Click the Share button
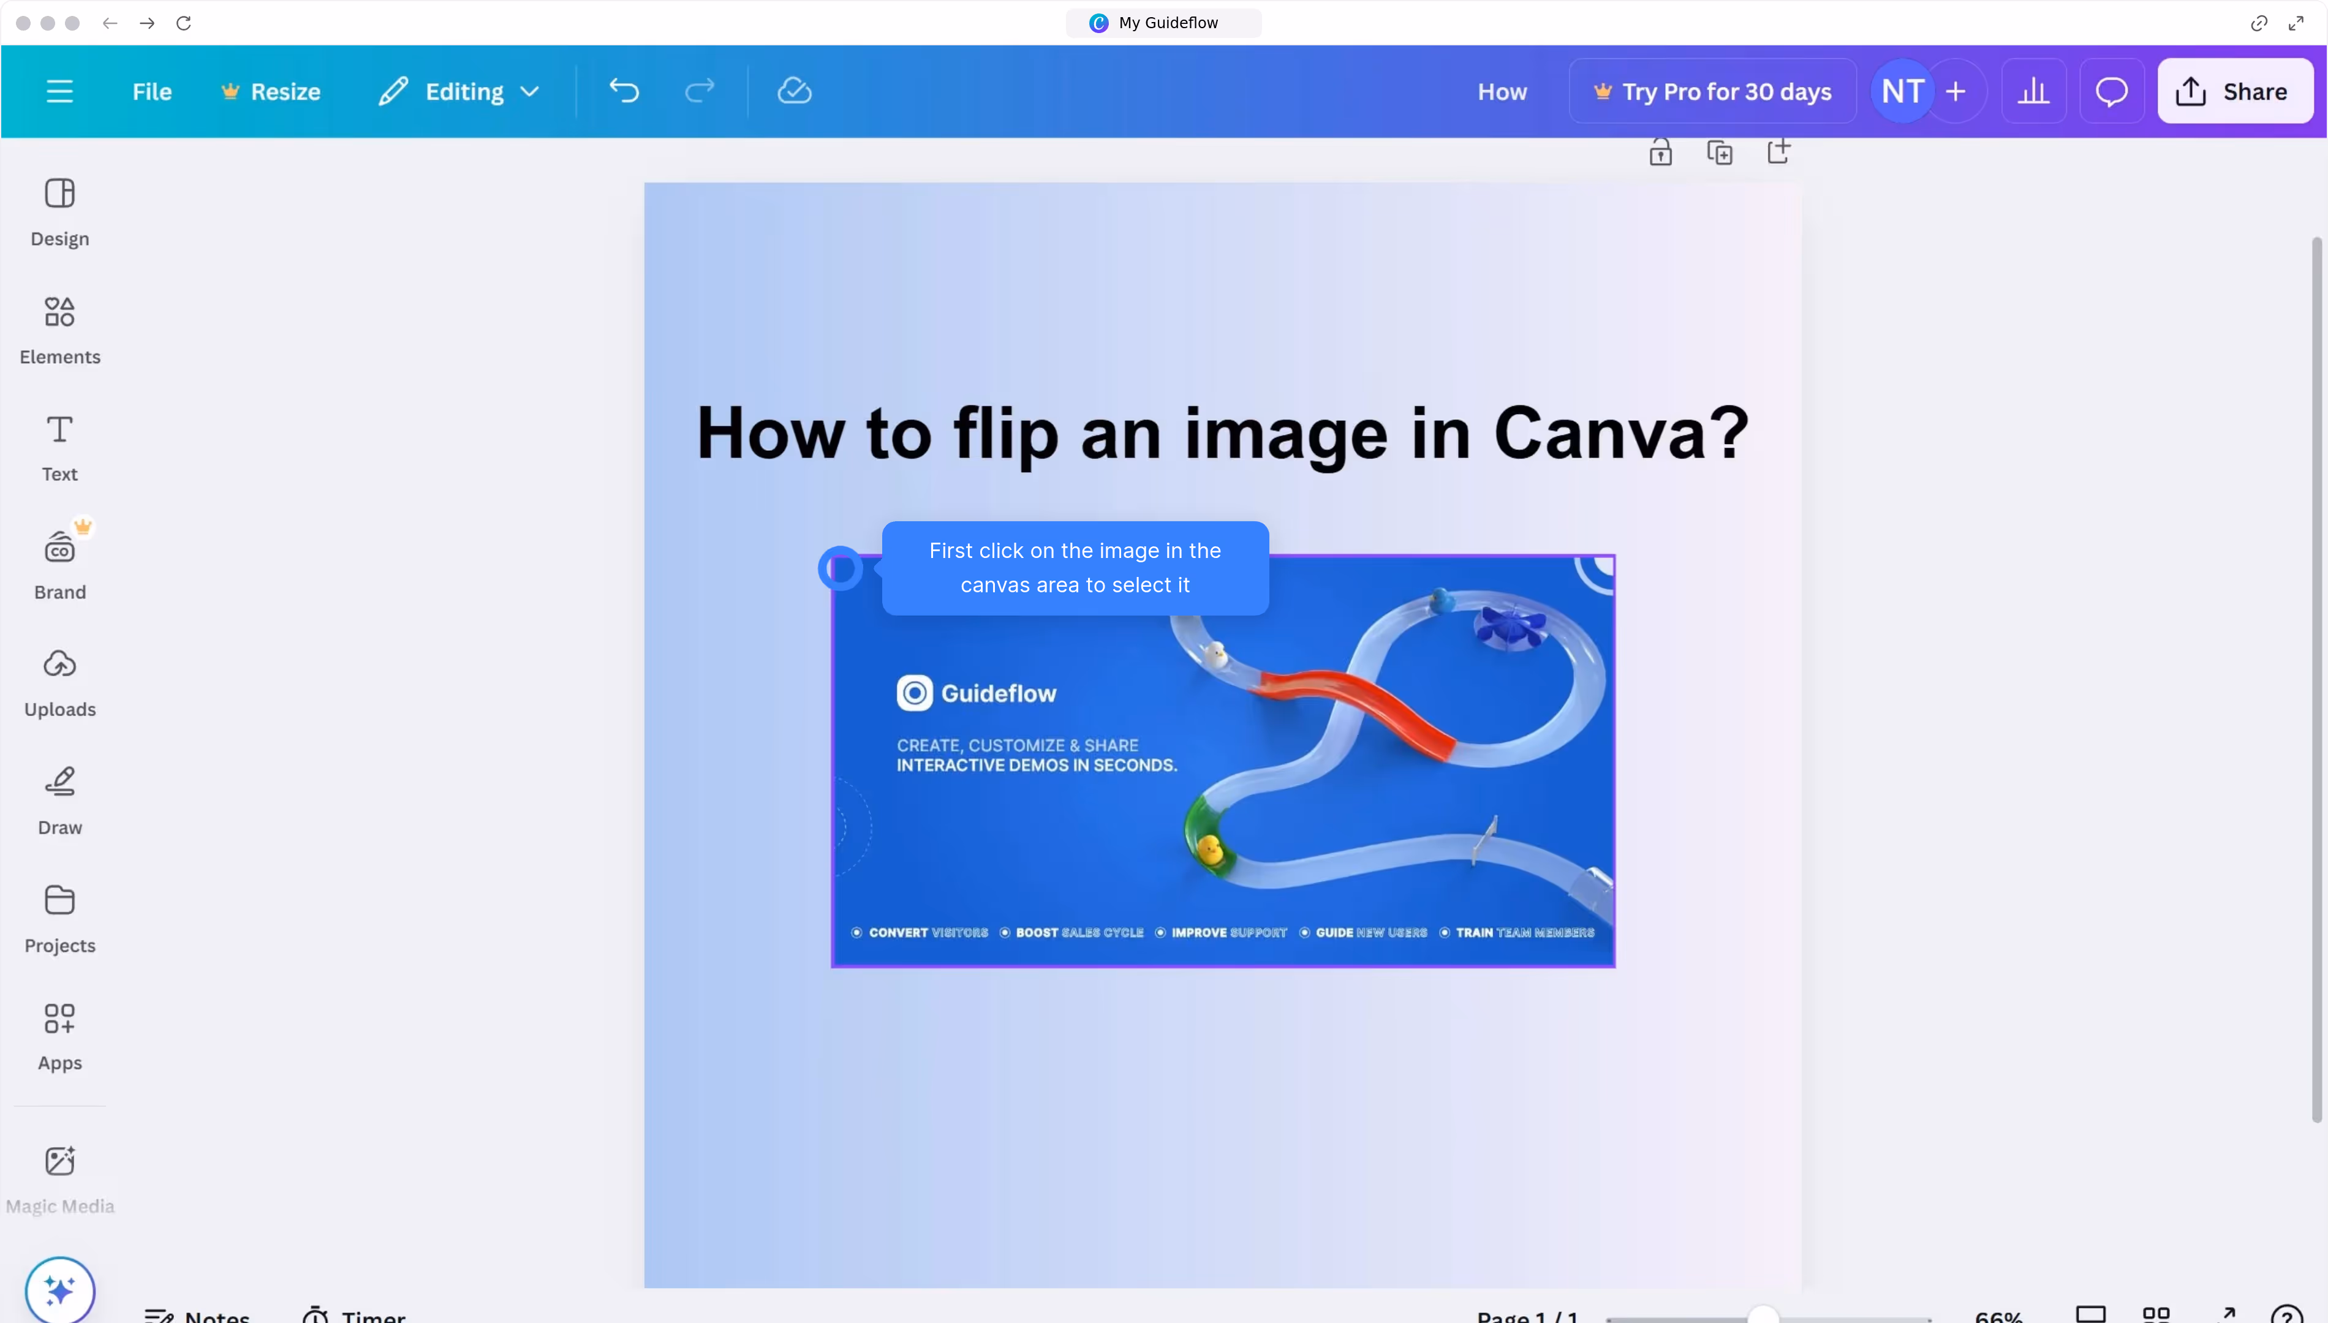The height and width of the screenshot is (1323, 2328). point(2234,91)
